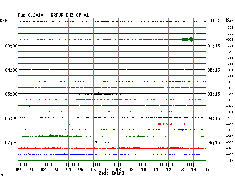Select the 04:15 UTC time label

tap(214, 118)
